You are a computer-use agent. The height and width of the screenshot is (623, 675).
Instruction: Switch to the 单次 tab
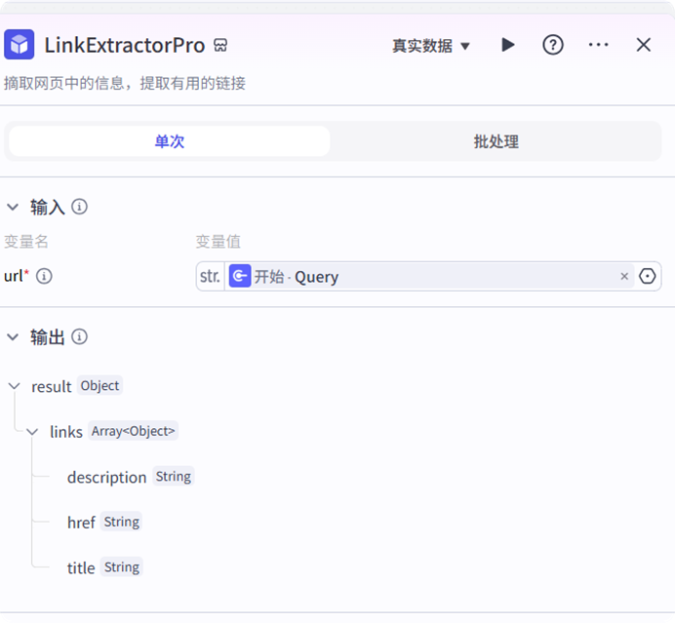coord(170,141)
